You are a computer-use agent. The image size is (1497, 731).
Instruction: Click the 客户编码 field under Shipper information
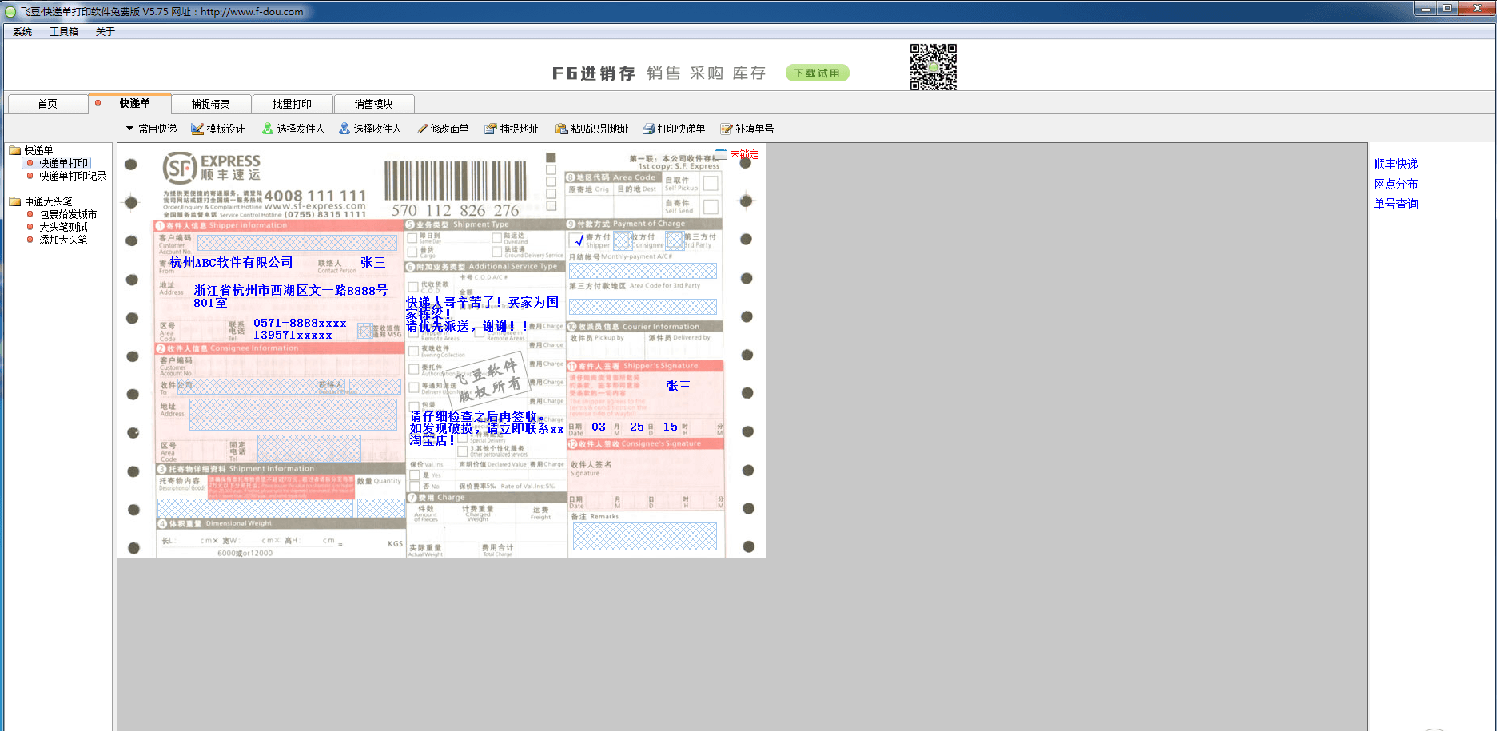[297, 243]
